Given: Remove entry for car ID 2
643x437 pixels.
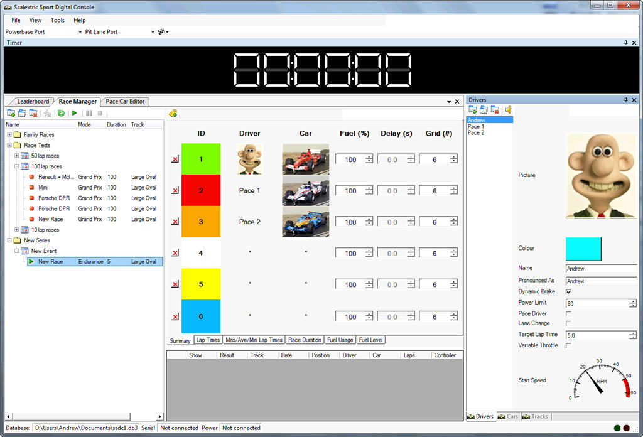Looking at the screenshot, I should pyautogui.click(x=175, y=190).
